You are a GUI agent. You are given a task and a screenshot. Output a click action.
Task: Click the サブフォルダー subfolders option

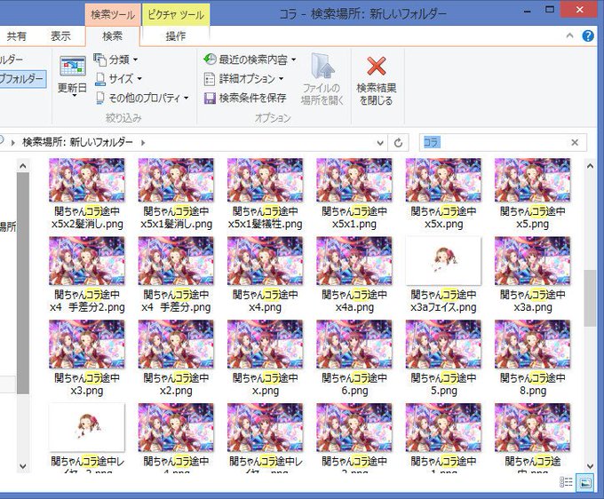click(22, 79)
